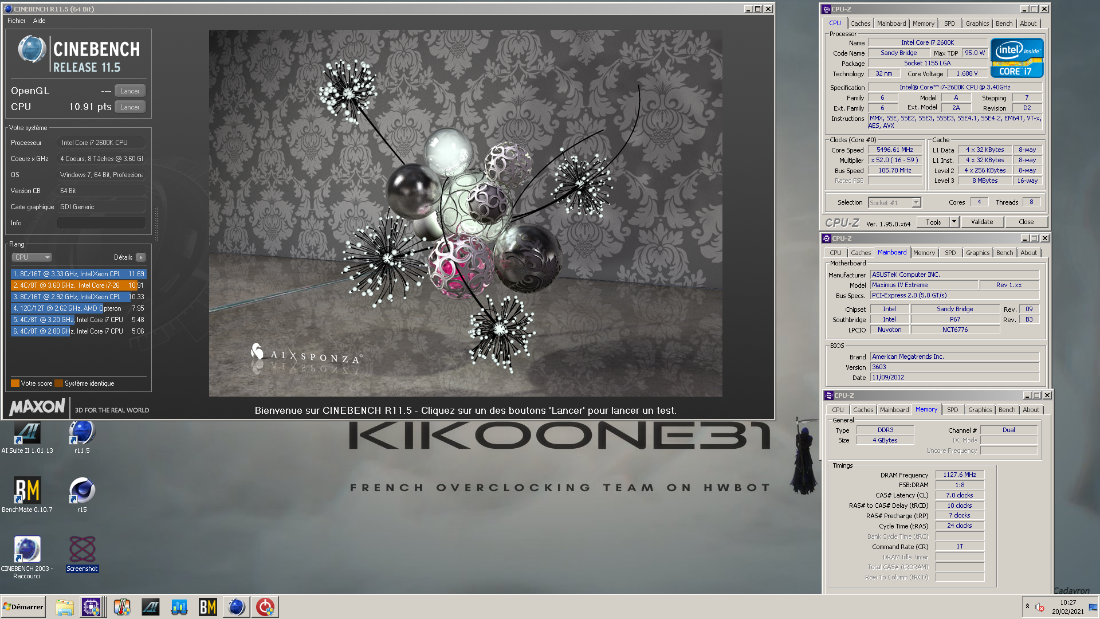The width and height of the screenshot is (1100, 619).
Task: Open the red power-symbol taskbar app
Action: (265, 607)
